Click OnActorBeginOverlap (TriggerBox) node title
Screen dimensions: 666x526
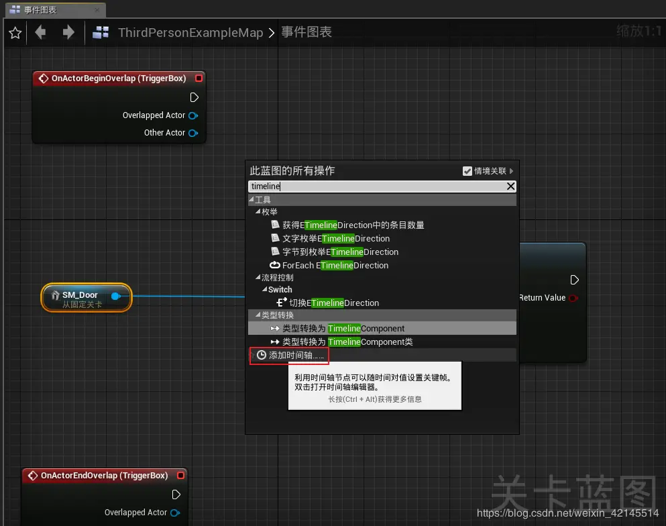click(119, 78)
